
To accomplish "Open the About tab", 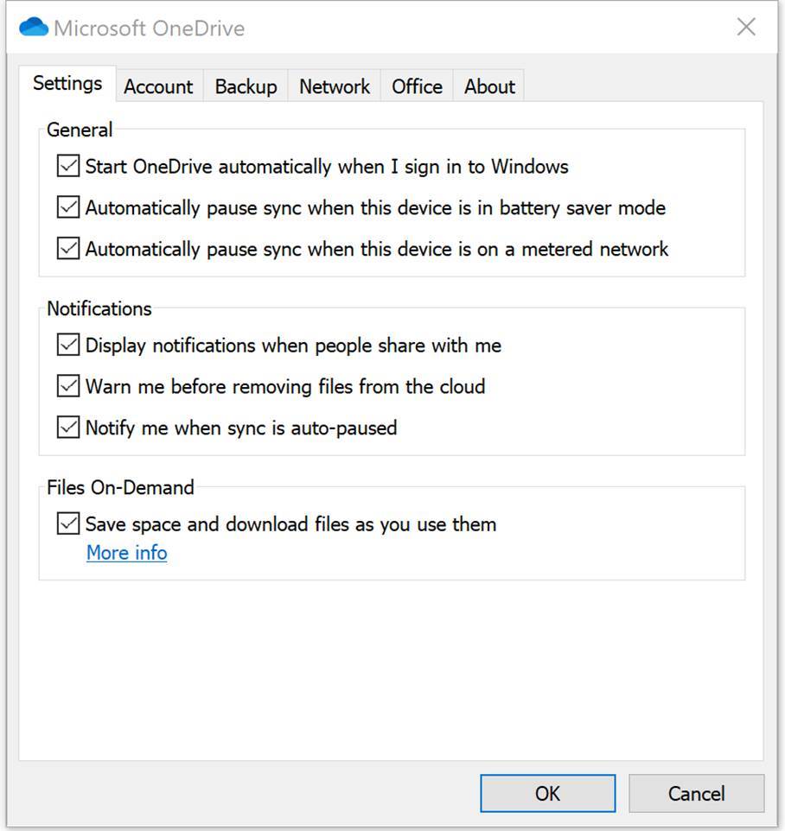I will [x=489, y=86].
